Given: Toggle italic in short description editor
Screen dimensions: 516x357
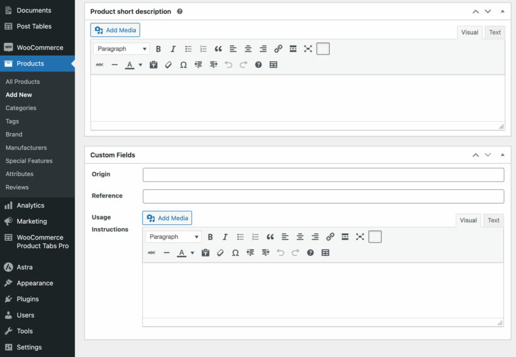Looking at the screenshot, I should 173,49.
